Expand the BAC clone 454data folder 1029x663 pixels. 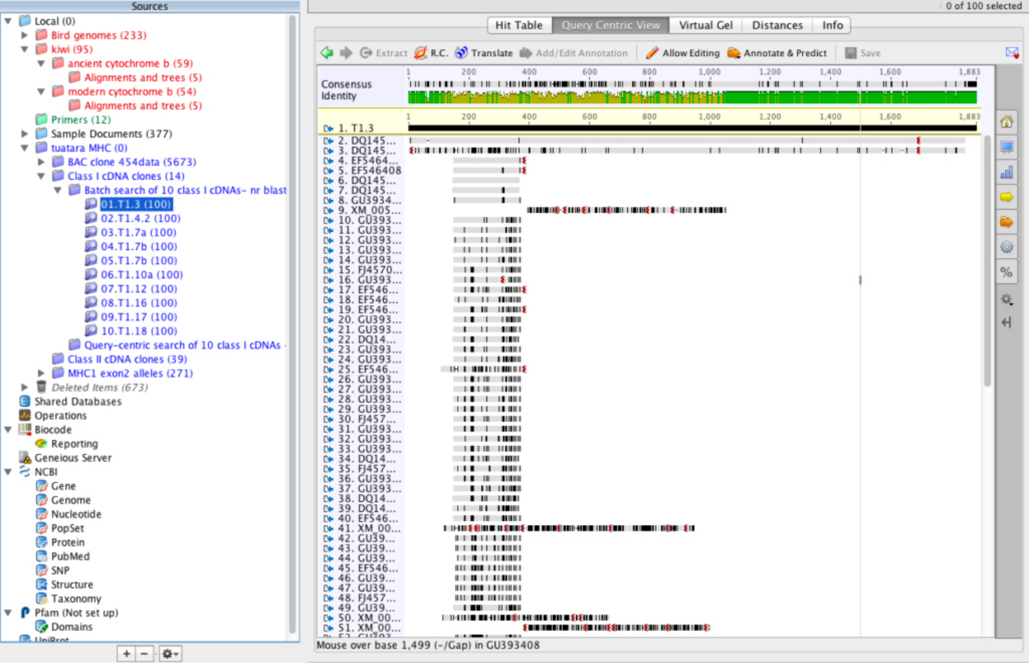click(x=41, y=162)
